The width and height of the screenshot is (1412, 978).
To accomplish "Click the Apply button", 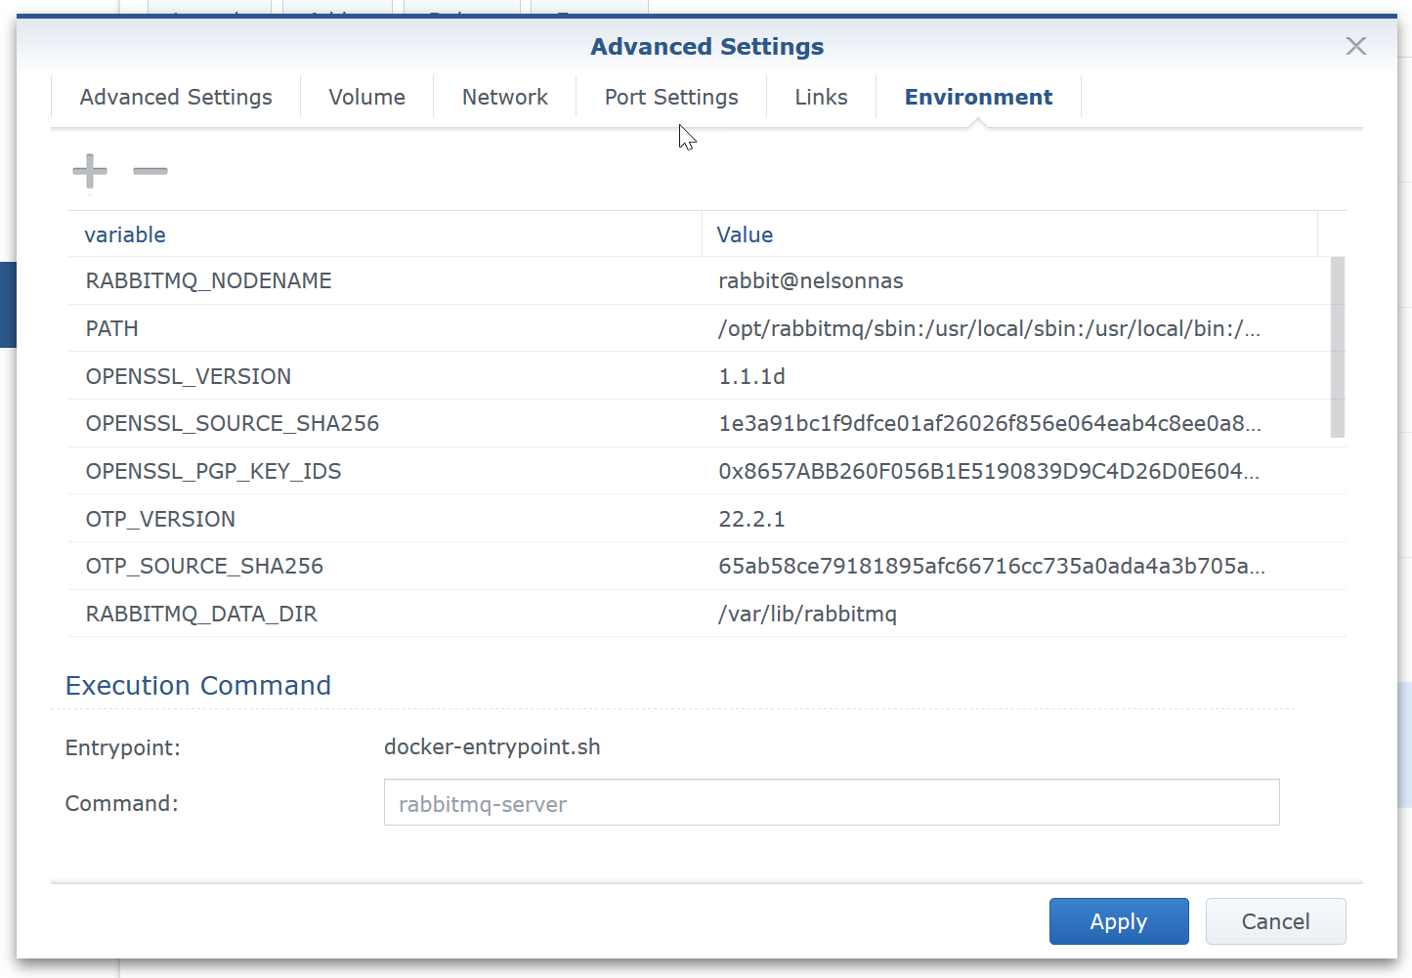I will [x=1118, y=921].
